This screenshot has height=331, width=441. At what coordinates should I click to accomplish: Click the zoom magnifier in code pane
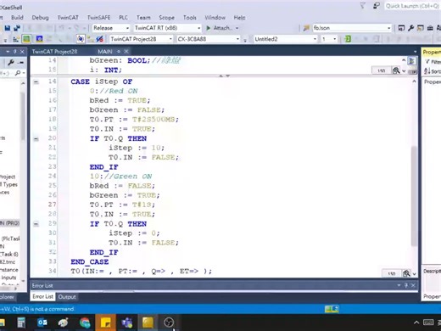(x=406, y=273)
